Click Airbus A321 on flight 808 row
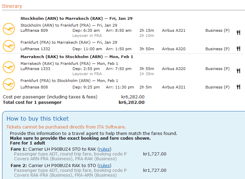This screenshot has height=179, width=245. [x=174, y=87]
